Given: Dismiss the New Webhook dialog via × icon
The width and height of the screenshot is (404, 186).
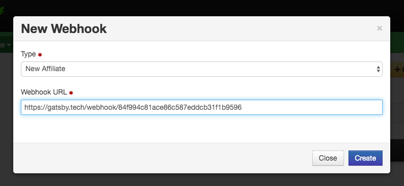Looking at the screenshot, I should pyautogui.click(x=379, y=28).
